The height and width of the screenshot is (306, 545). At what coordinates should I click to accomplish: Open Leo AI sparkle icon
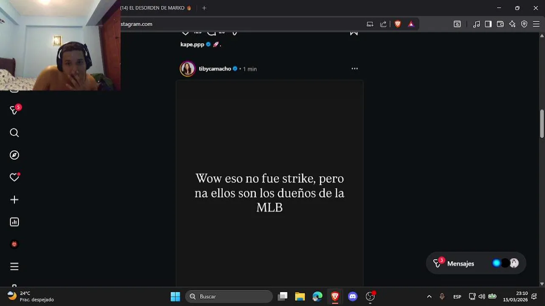tap(512, 24)
